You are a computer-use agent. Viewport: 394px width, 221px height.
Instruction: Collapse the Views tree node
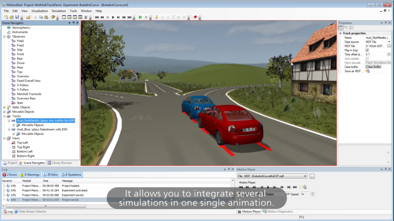click(x=4, y=138)
